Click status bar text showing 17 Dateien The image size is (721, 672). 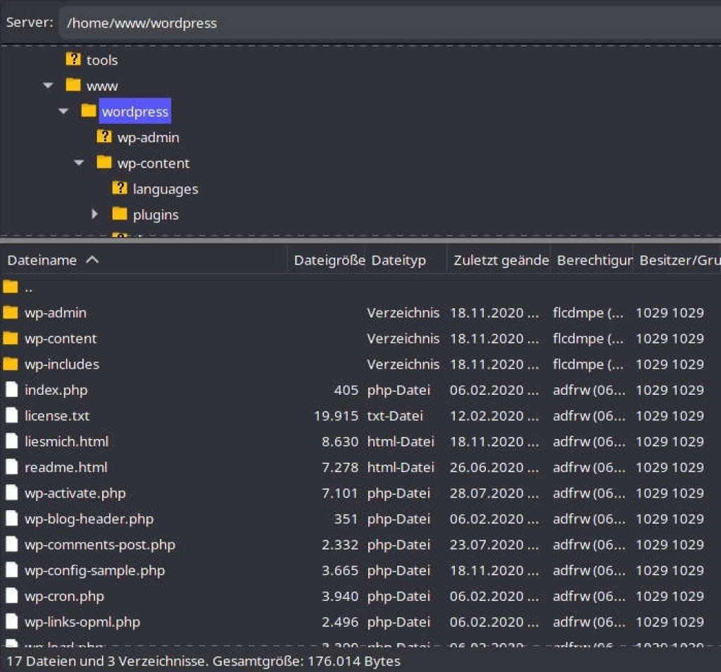tap(203, 661)
